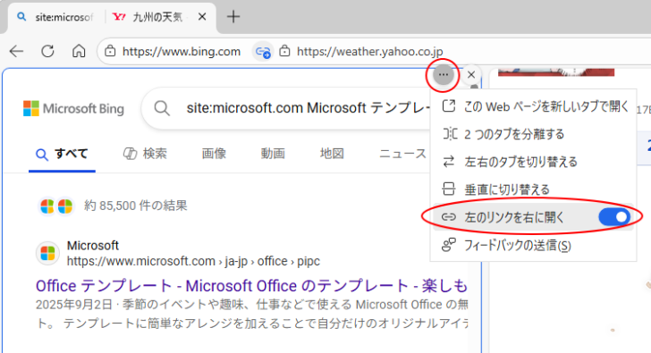This screenshot has width=651, height=353.
Task: Toggle 左のリンクを右に開く switch off
Action: 614,217
